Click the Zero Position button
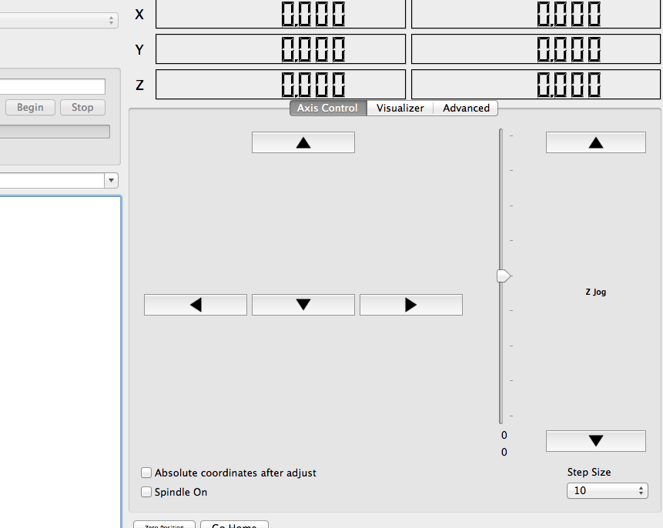The image size is (663, 528). (163, 525)
